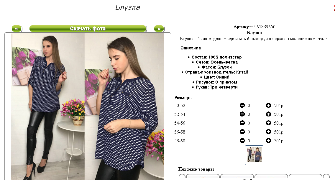Open the first similar product card

[203, 177]
